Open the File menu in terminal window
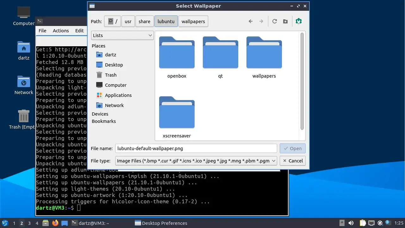405x228 pixels. (42, 31)
